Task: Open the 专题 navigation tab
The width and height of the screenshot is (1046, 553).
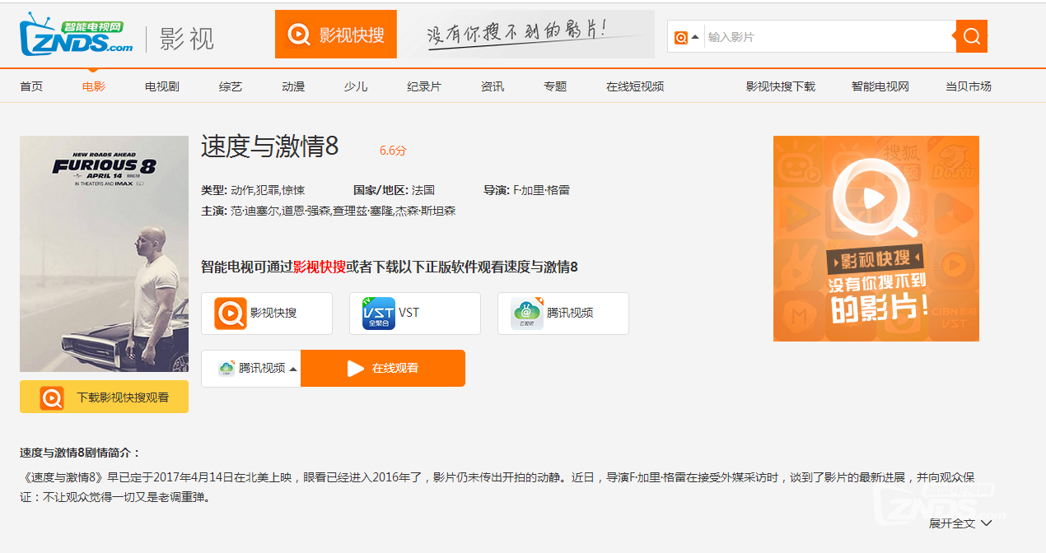Action: (555, 86)
